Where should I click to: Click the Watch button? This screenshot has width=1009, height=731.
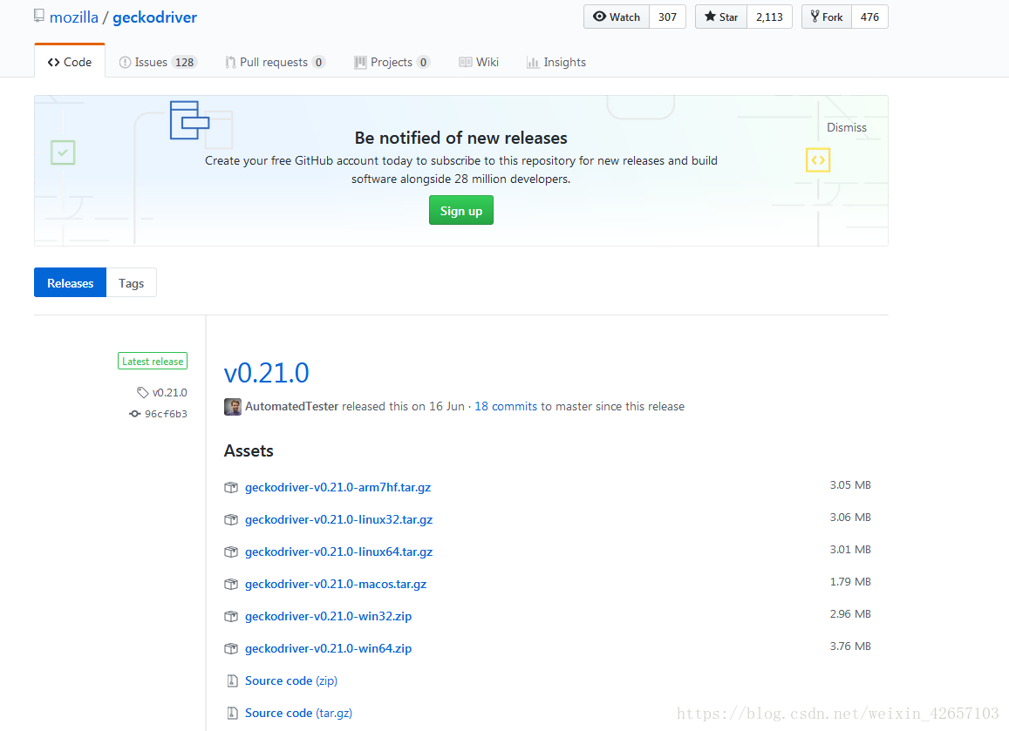click(x=617, y=17)
